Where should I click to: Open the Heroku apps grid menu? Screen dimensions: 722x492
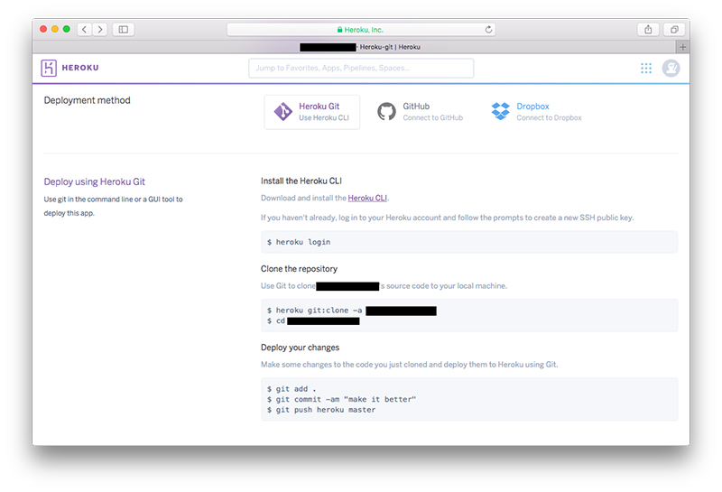point(646,69)
